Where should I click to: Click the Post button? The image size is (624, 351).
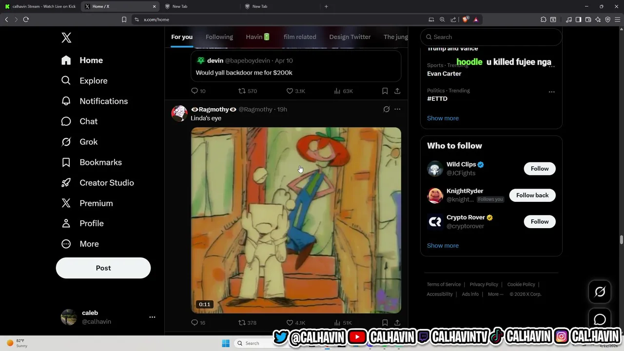[103, 268]
